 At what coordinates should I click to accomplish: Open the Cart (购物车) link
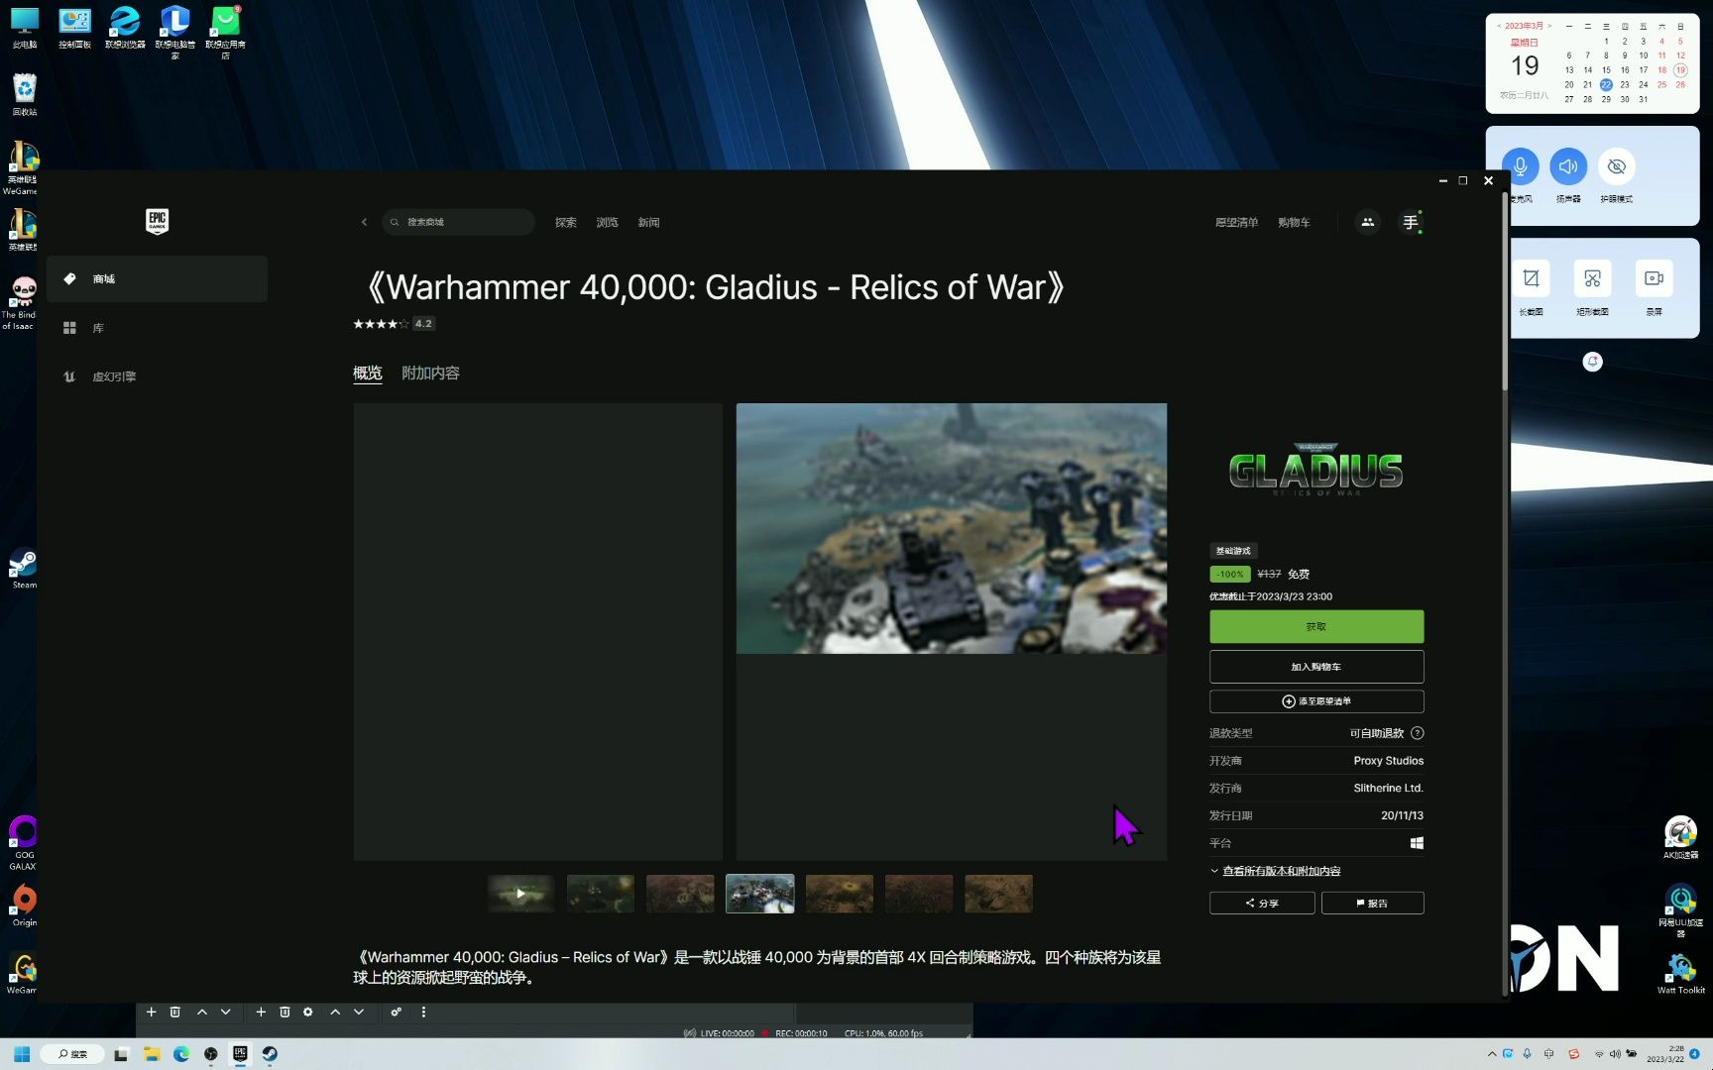point(1294,222)
